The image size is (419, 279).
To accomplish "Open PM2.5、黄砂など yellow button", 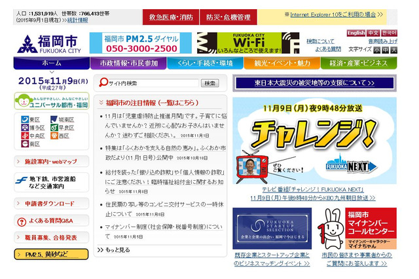I will click(51, 254).
